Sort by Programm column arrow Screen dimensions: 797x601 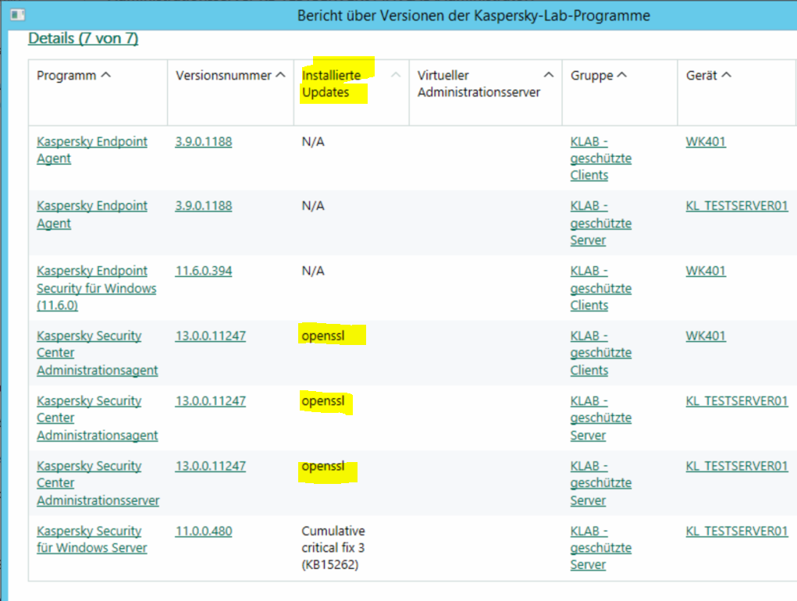click(x=105, y=75)
